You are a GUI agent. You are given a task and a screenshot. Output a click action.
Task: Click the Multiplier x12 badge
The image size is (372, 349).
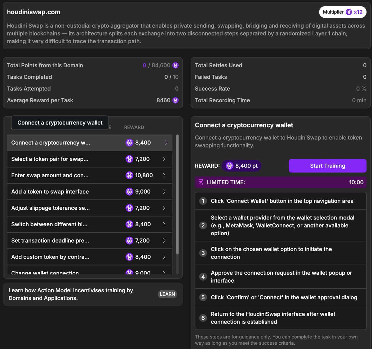pyautogui.click(x=343, y=12)
